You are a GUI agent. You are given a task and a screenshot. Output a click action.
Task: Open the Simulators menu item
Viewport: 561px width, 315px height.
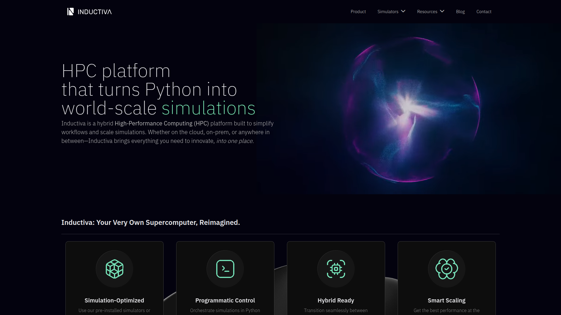[x=388, y=12]
